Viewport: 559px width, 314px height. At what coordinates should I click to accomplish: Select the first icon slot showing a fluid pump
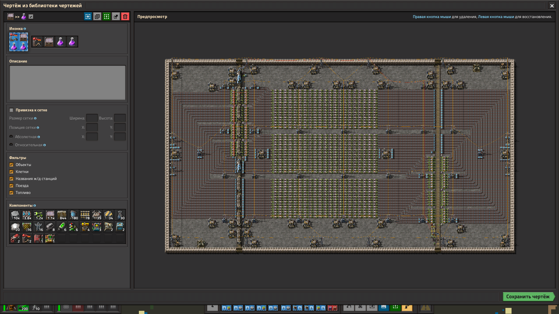point(37,42)
